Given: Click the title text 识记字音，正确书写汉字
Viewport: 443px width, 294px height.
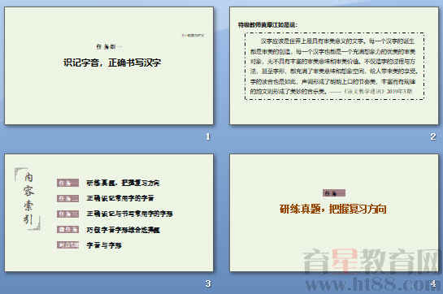Looking at the screenshot, I should point(112,63).
